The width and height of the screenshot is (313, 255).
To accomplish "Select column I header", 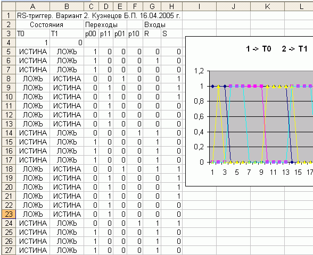I will coord(199,6).
